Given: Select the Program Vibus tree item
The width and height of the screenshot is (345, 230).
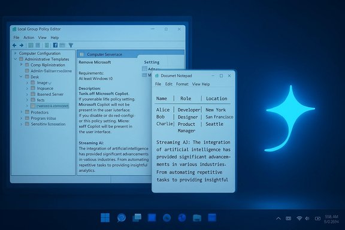Looking at the screenshot, I should (43, 118).
